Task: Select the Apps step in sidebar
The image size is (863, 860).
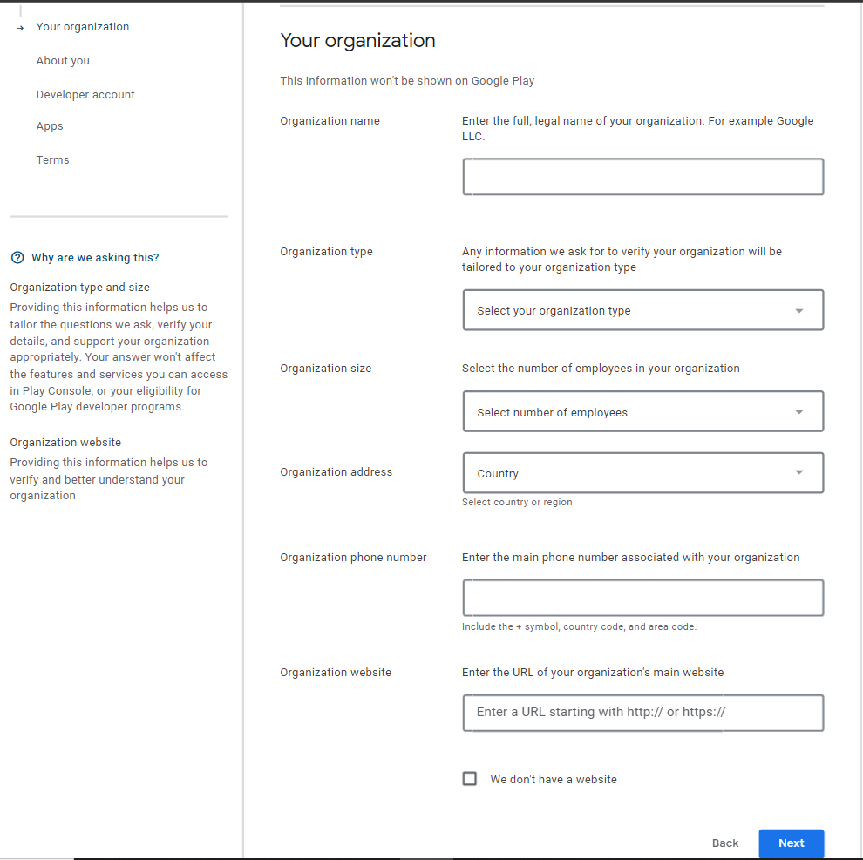Action: (50, 126)
